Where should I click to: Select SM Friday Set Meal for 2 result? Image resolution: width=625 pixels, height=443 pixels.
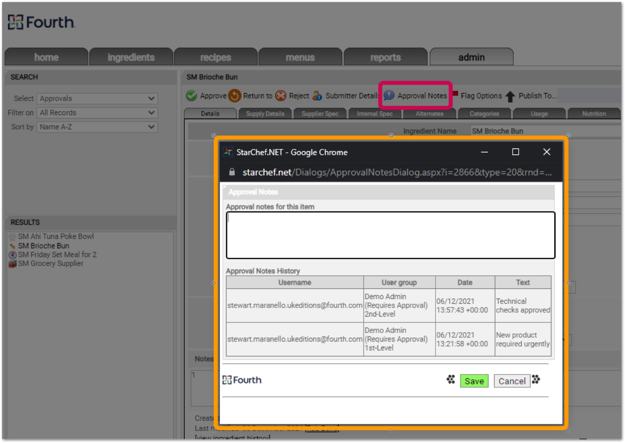(x=57, y=255)
